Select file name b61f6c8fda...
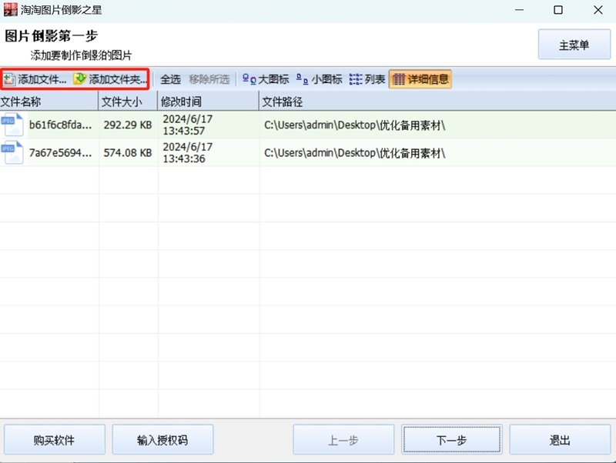Viewport: 616px width, 463px height. (61, 125)
